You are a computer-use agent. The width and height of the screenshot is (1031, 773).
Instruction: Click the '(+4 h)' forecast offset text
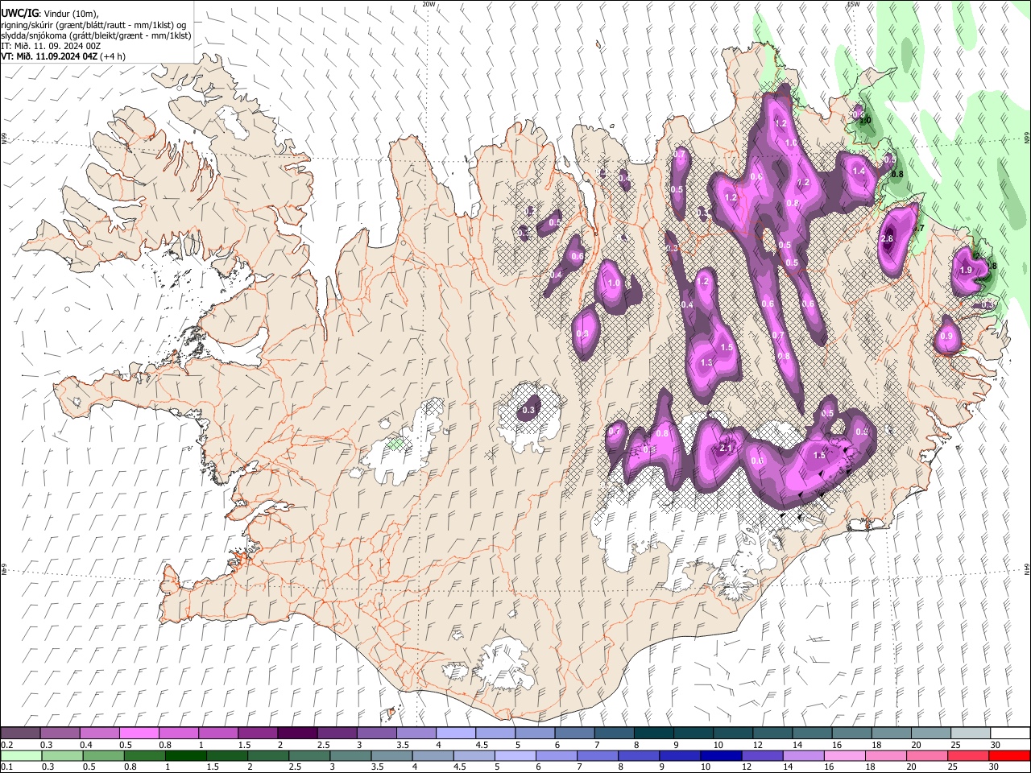click(x=113, y=56)
